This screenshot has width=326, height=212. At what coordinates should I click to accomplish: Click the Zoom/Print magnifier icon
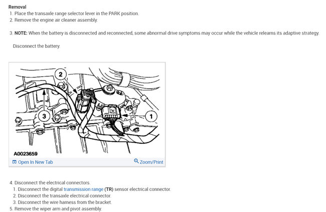pyautogui.click(x=136, y=161)
